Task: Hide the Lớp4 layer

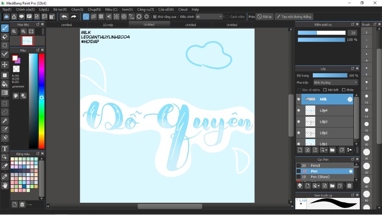Action: (x=299, y=110)
